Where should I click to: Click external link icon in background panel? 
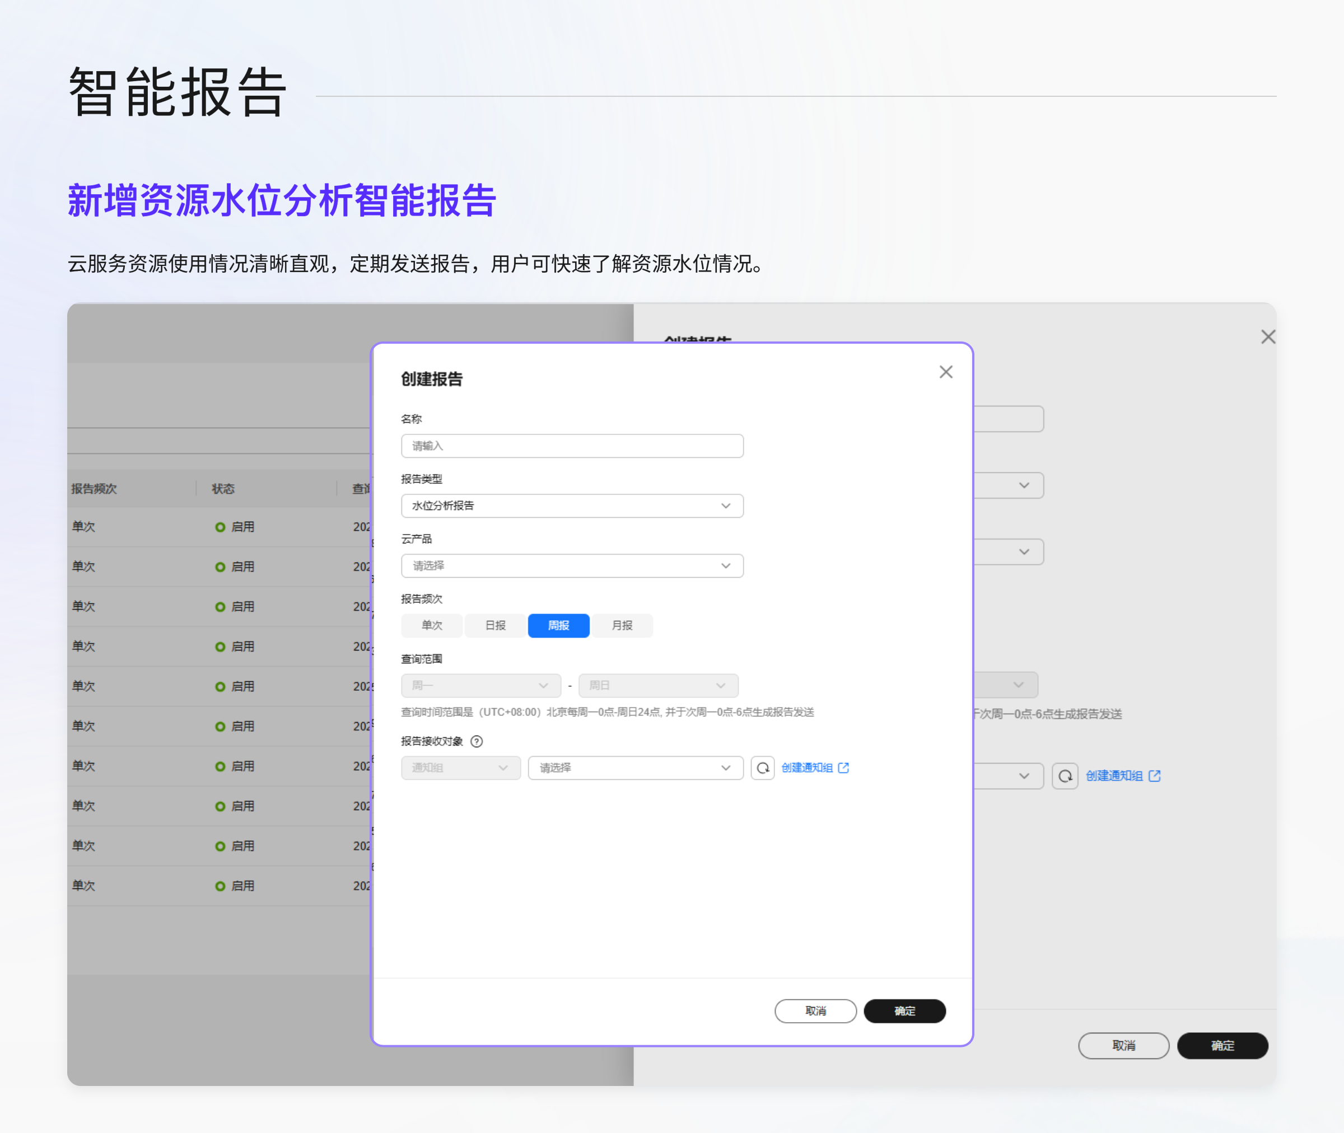[1155, 776]
